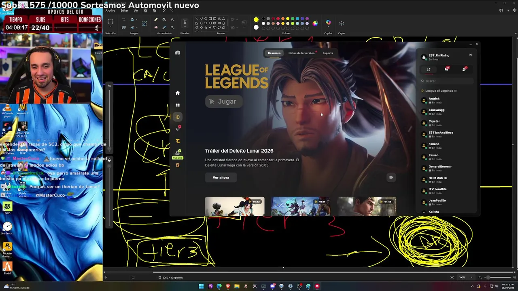This screenshot has height=291, width=518.
Task: Click the Windows Start button
Action: [x=201, y=286]
